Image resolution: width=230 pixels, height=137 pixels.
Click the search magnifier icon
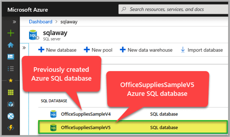coord(124,9)
